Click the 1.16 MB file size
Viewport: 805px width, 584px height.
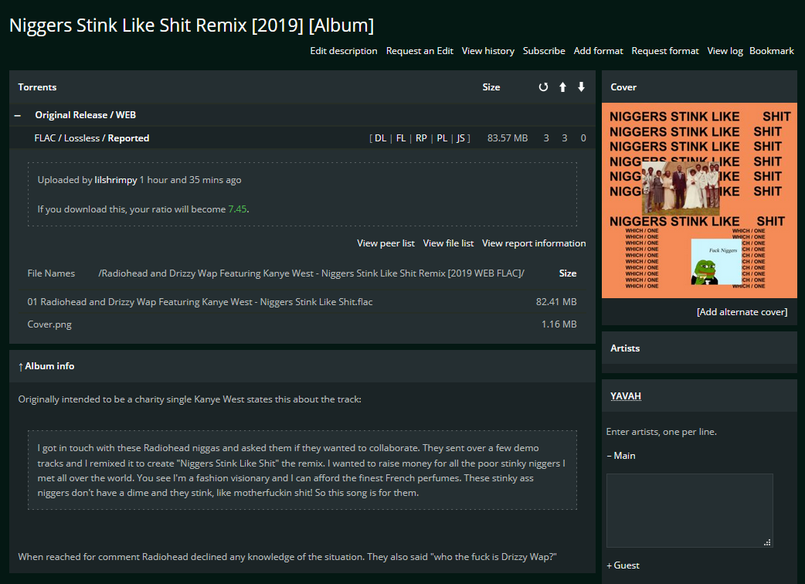pos(559,324)
